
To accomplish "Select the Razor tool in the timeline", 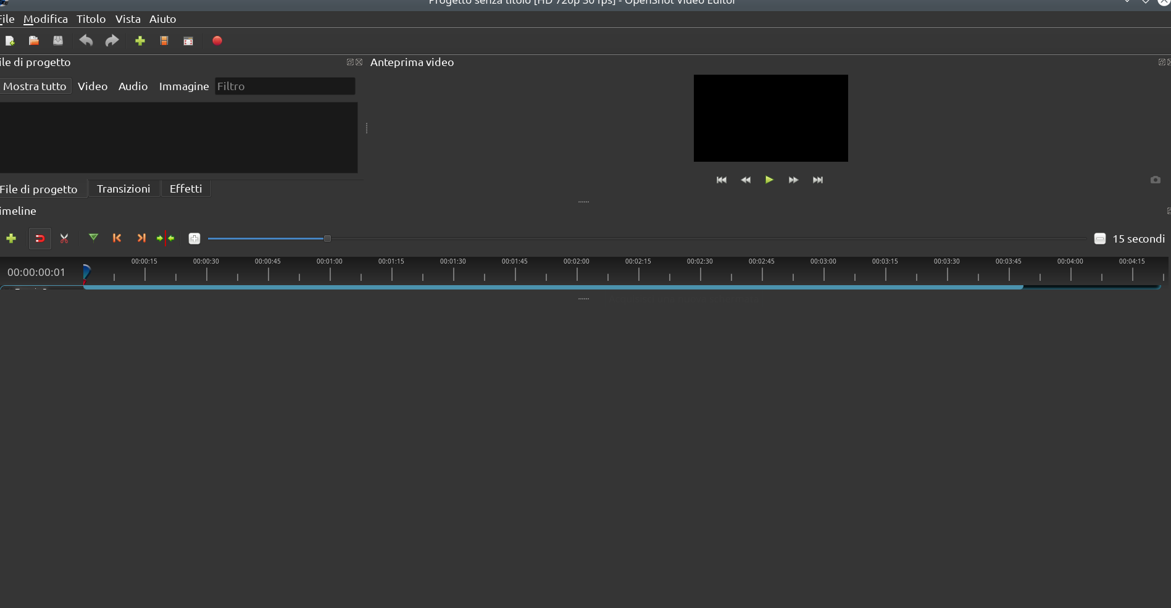I will point(64,238).
